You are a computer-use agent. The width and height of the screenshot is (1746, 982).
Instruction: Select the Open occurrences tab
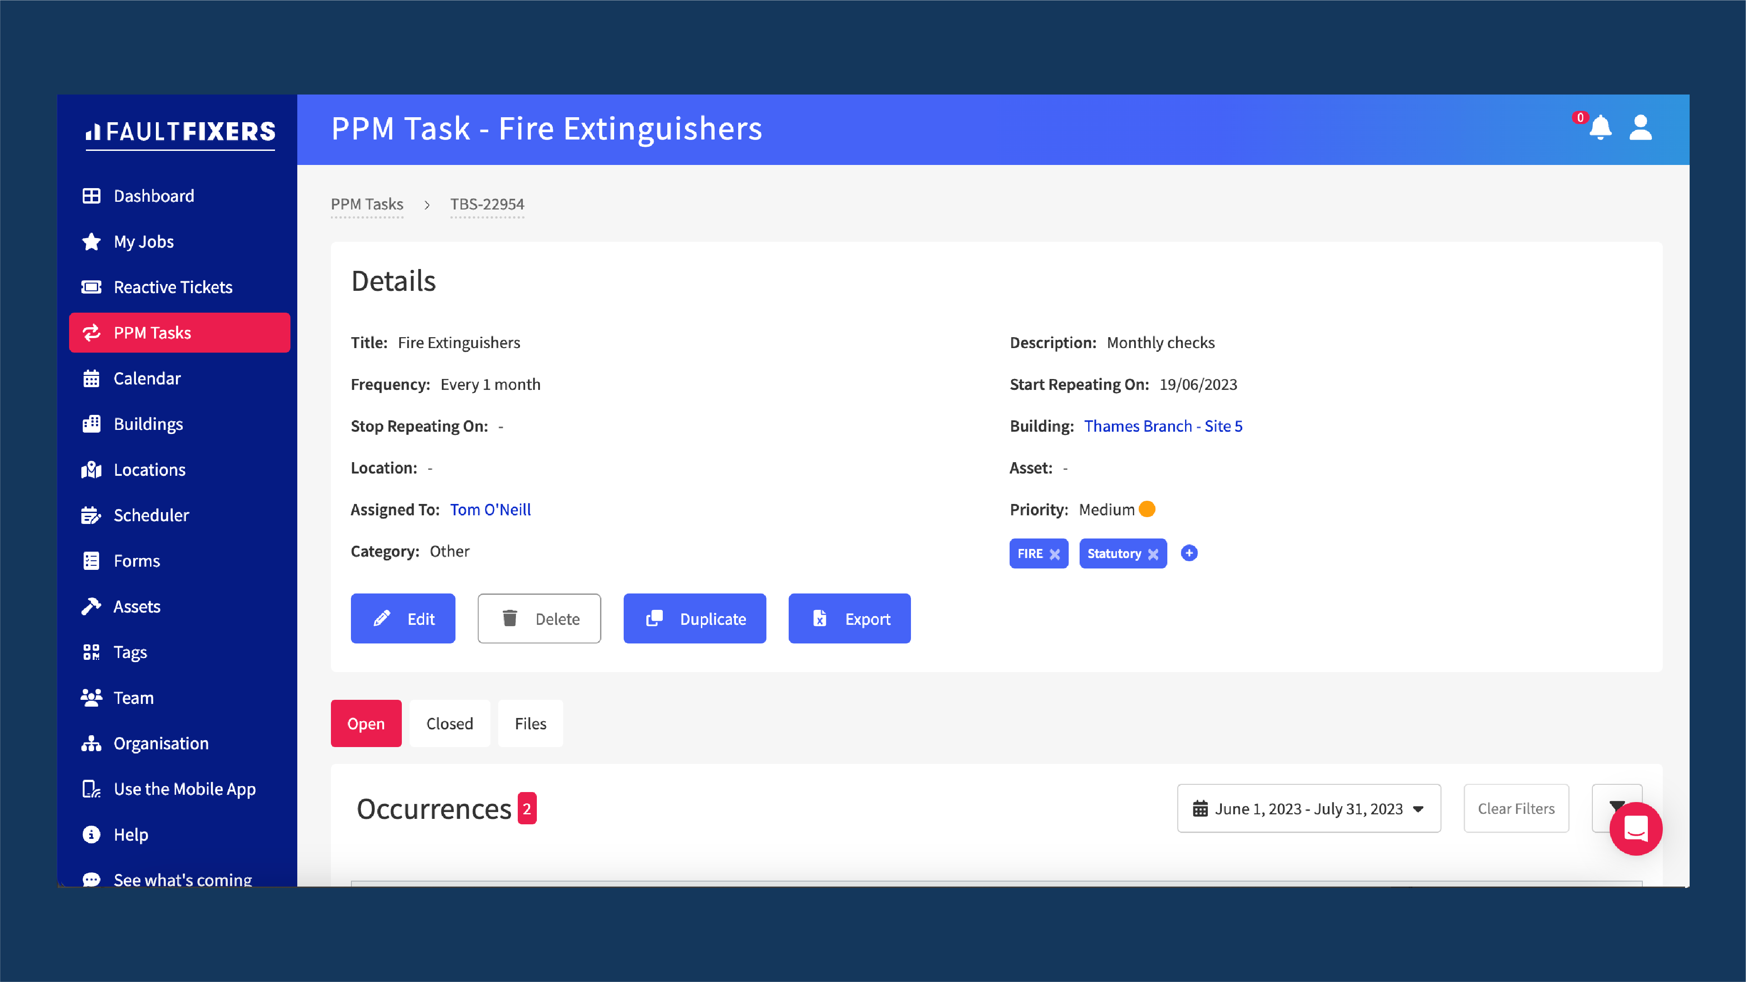point(366,723)
